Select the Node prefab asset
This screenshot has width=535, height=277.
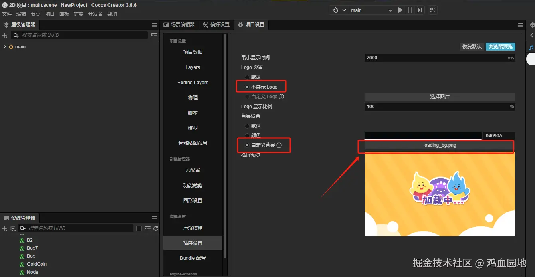[32, 272]
